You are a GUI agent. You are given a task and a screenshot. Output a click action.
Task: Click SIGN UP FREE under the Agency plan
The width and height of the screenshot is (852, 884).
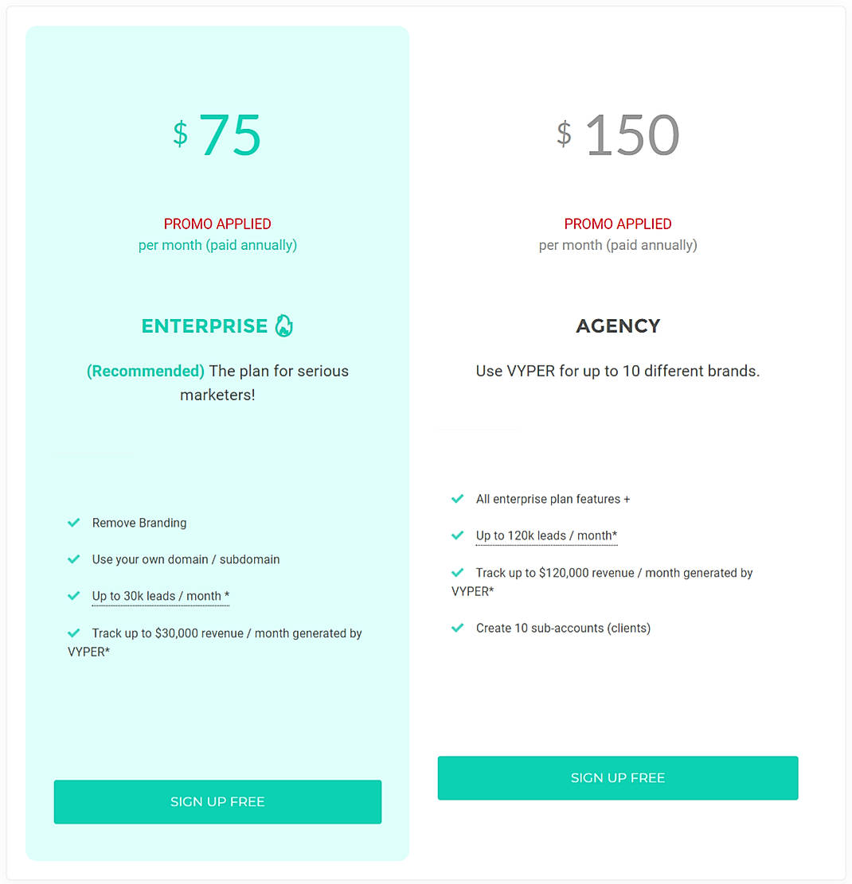tap(618, 777)
